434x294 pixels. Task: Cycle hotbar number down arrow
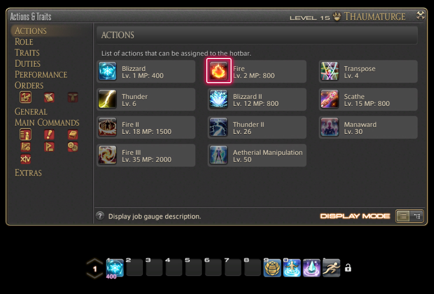coord(94,275)
